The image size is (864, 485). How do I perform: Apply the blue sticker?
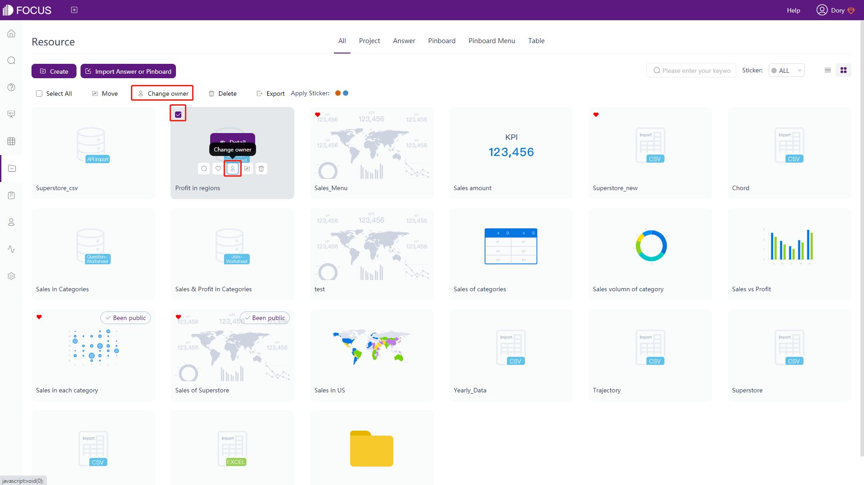(346, 93)
